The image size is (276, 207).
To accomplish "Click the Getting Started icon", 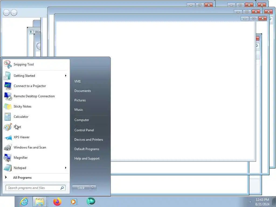I will [8, 76].
